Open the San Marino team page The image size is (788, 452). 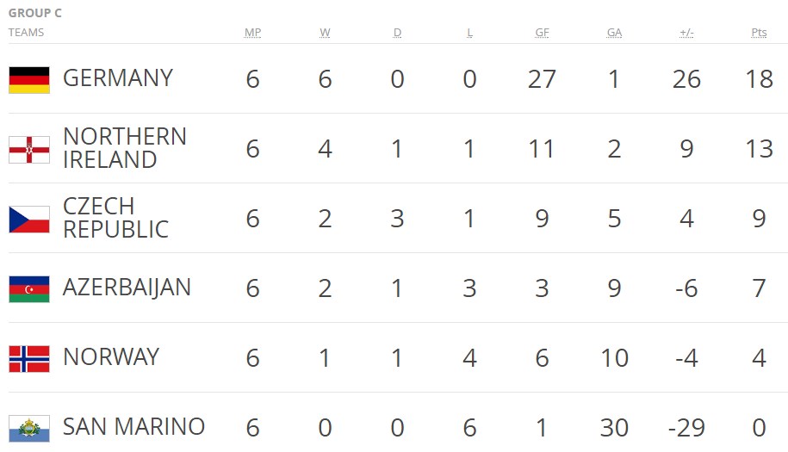tap(133, 426)
